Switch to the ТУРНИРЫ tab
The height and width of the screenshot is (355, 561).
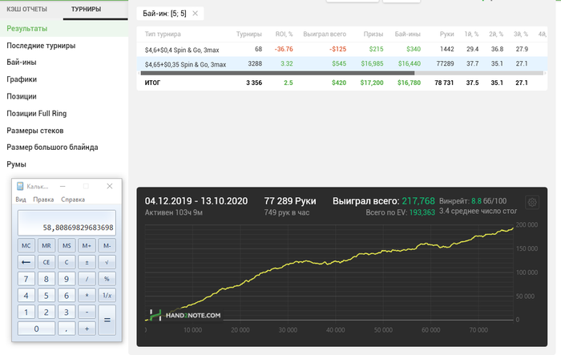86,9
